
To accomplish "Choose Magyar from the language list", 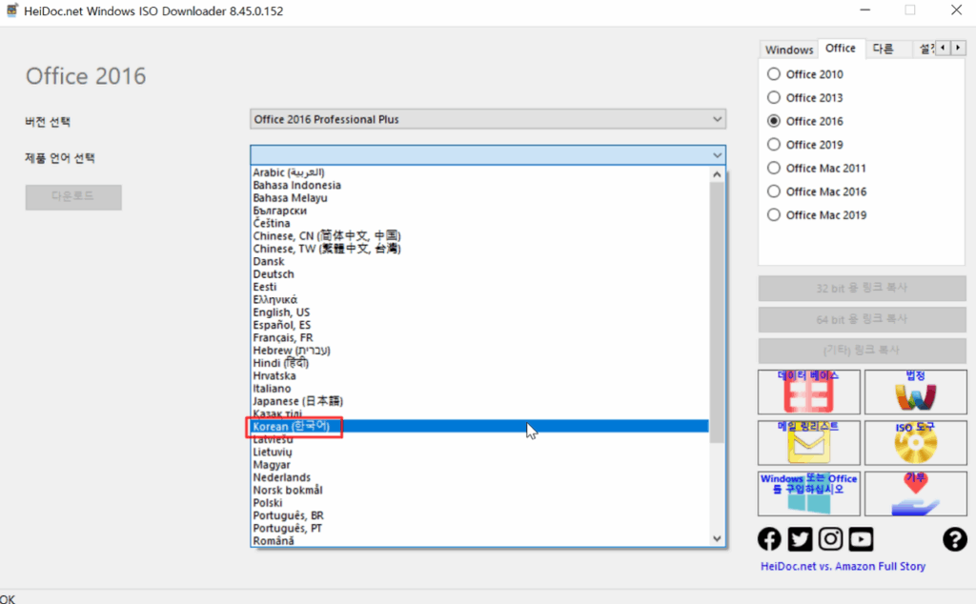I will pos(480,465).
